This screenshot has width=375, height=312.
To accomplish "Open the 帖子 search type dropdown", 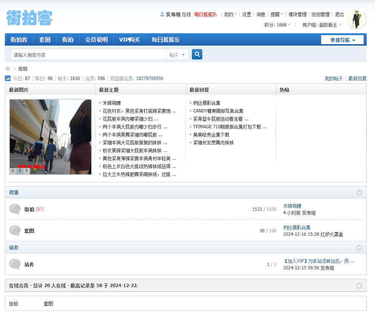I will coord(177,55).
